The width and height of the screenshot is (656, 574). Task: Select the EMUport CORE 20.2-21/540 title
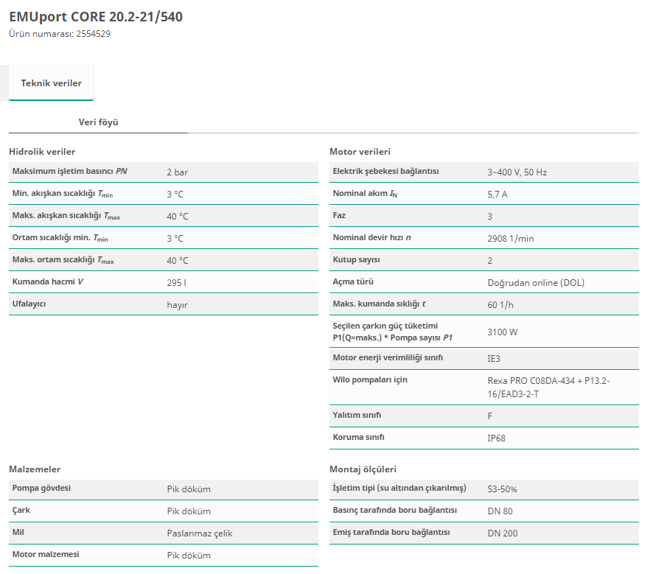click(96, 17)
